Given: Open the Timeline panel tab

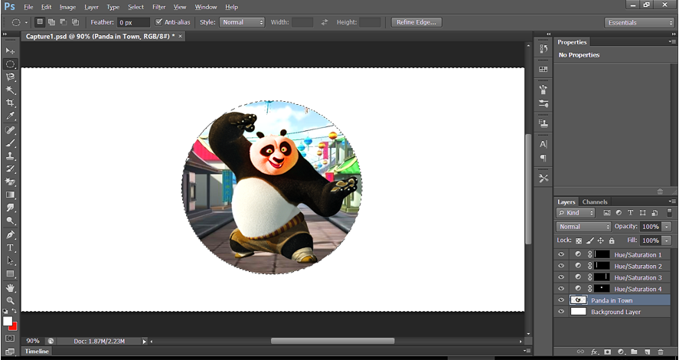Looking at the screenshot, I should coord(37,352).
